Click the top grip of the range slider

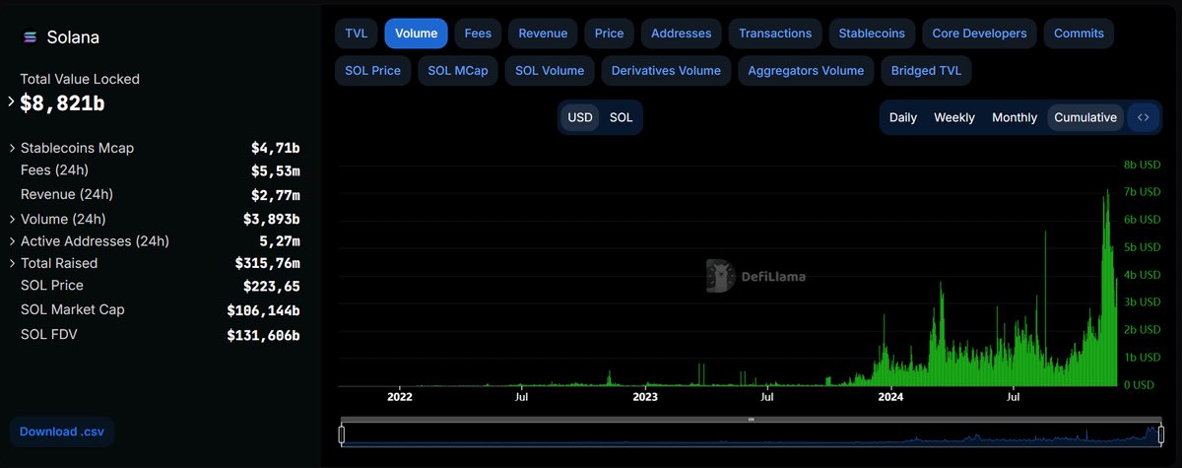(751, 420)
